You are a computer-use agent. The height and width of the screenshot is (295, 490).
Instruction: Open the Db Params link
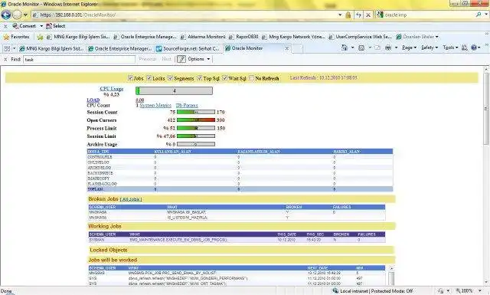(x=187, y=106)
